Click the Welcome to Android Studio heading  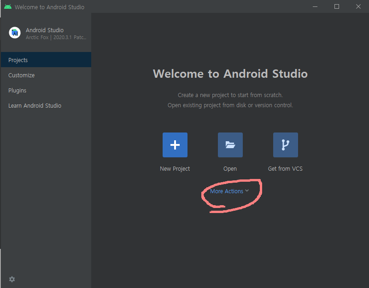pyautogui.click(x=230, y=74)
